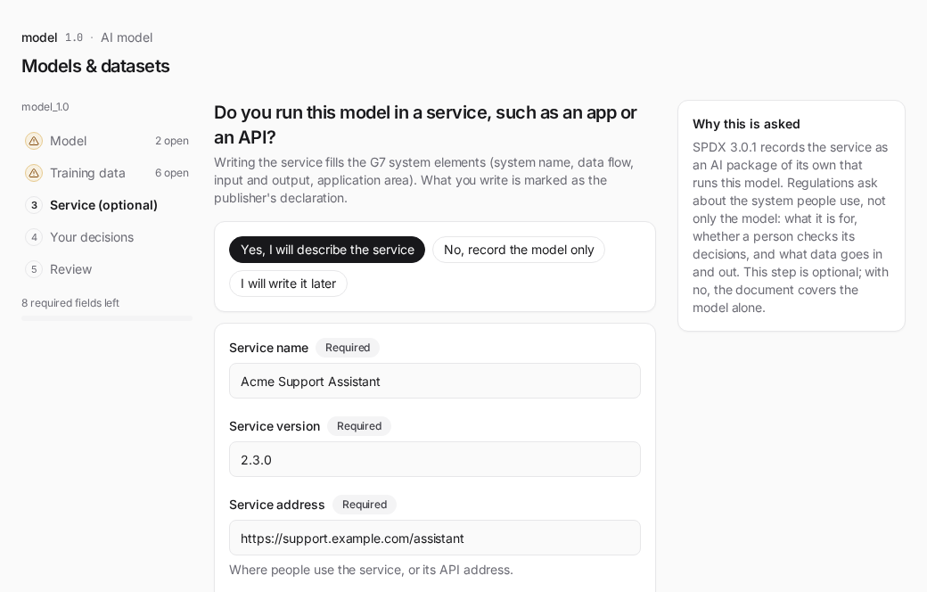The width and height of the screenshot is (927, 592).
Task: Open the Training data step
Action: pos(107,173)
